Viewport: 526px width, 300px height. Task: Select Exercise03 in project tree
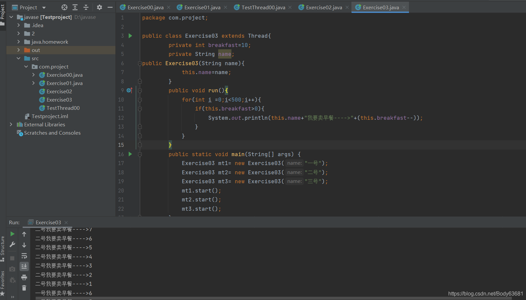(x=59, y=100)
